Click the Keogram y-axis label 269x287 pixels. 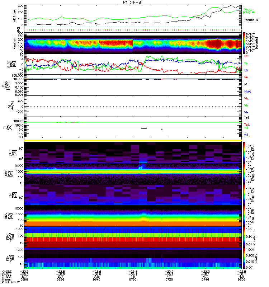point(14,43)
